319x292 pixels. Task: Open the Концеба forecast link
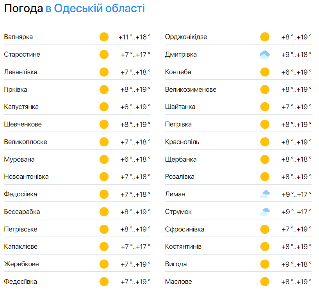(178, 72)
